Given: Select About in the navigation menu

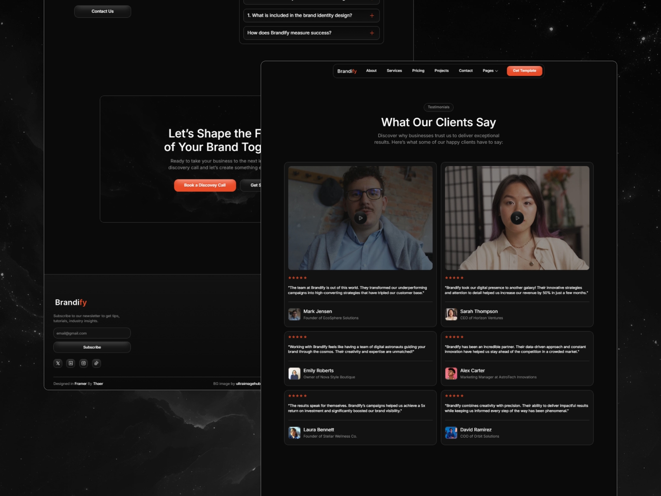Looking at the screenshot, I should (x=371, y=71).
